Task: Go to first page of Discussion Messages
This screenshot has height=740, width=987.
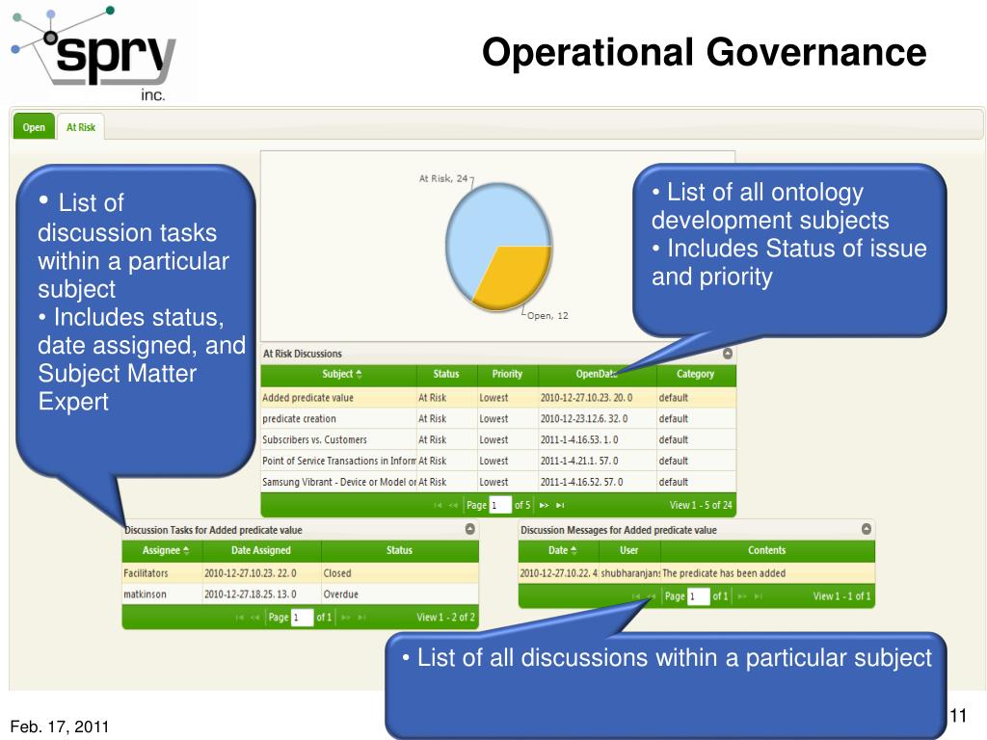Action: click(x=636, y=596)
